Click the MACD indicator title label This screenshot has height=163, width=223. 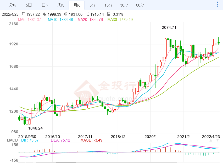point(12,140)
